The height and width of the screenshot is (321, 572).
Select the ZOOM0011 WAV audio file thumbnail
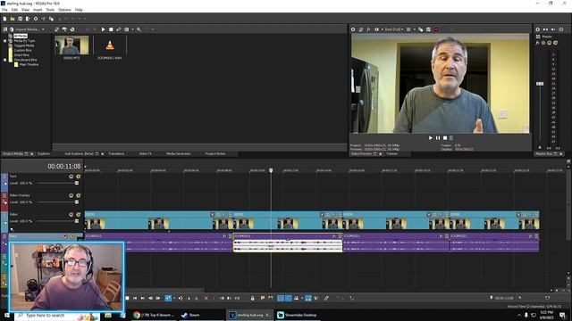[x=109, y=45]
